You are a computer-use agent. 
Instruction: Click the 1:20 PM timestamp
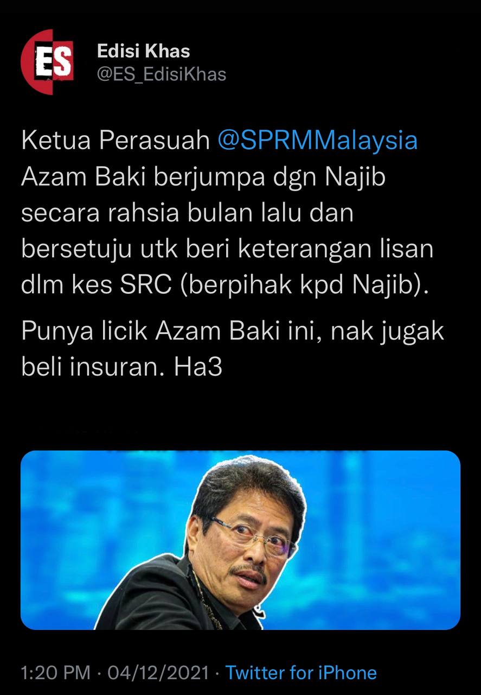coord(56,673)
